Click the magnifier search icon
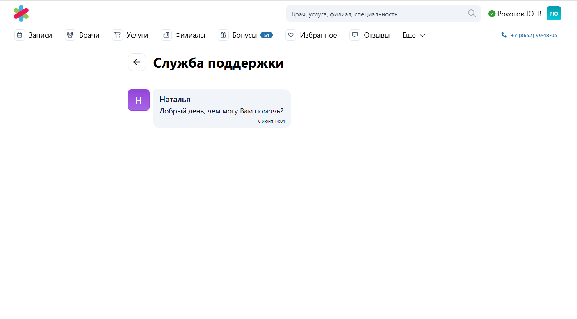 [472, 14]
